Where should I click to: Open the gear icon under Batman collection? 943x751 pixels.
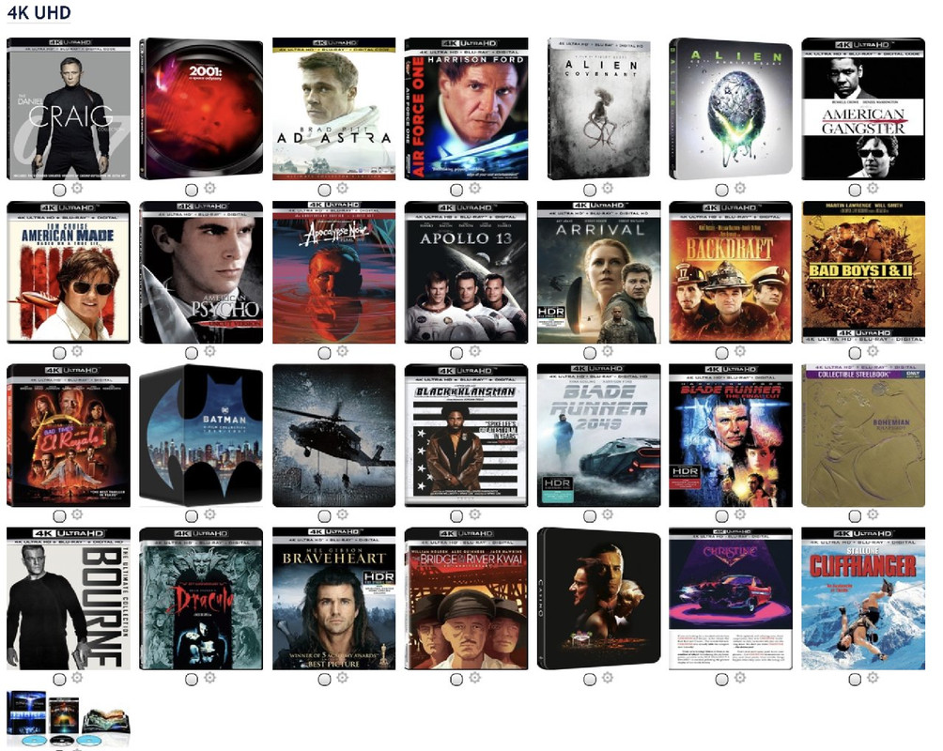coord(209,514)
